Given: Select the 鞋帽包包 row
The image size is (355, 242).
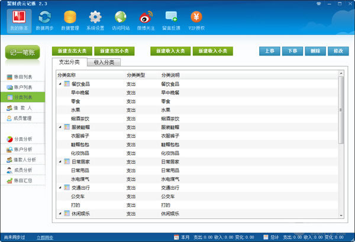Looking at the screenshot, I should coord(197,145).
